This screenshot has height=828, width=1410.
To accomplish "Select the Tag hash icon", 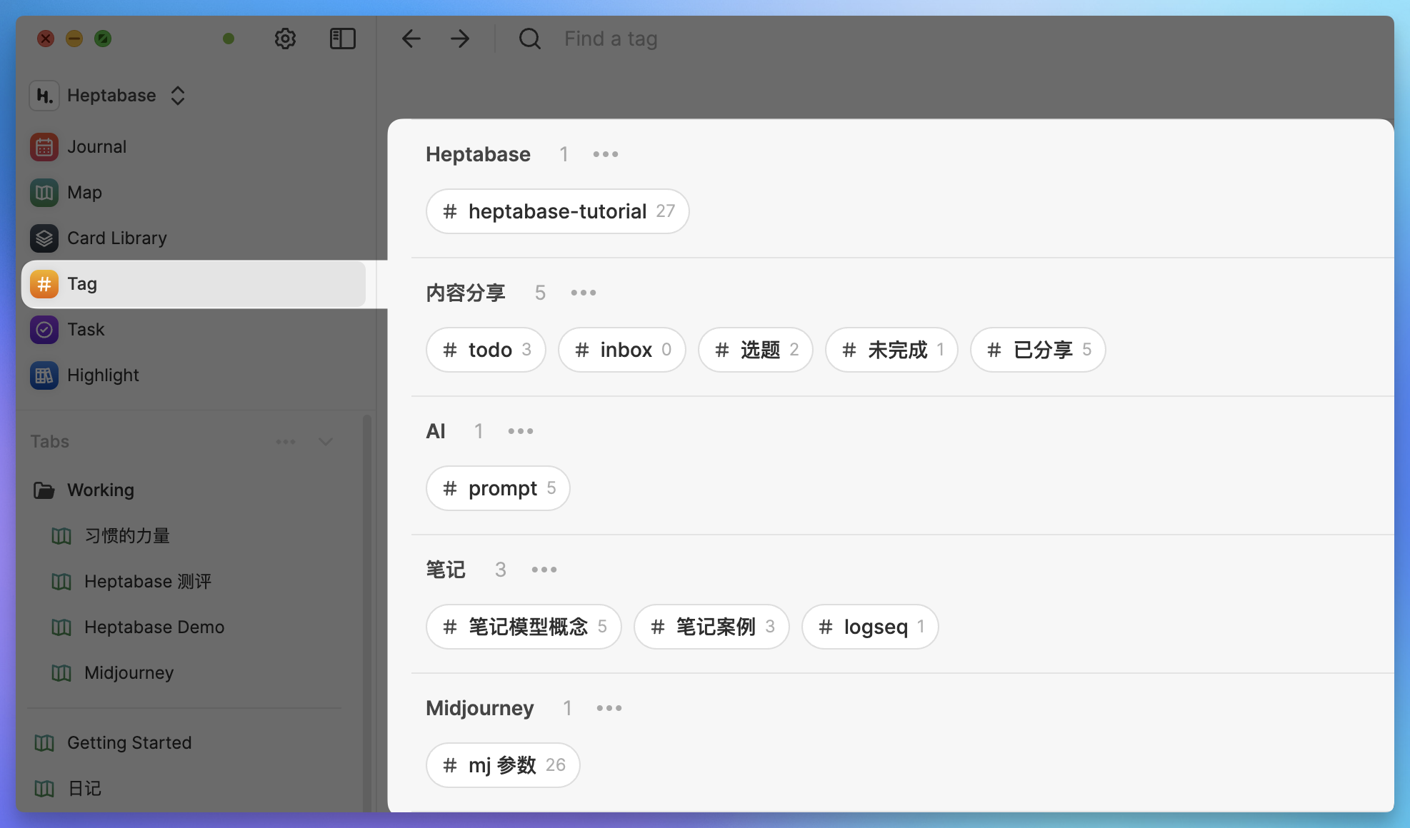I will coord(44,284).
